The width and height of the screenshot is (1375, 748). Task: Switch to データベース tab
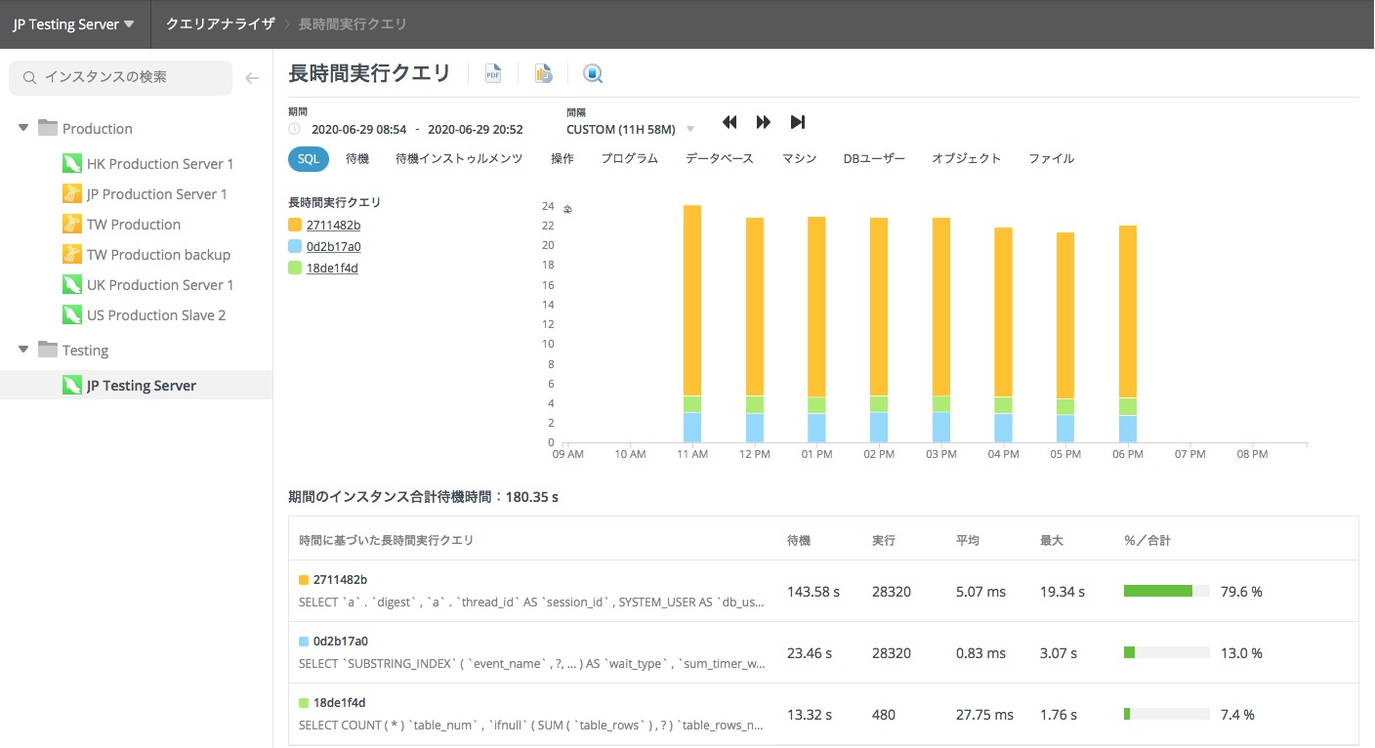[720, 158]
